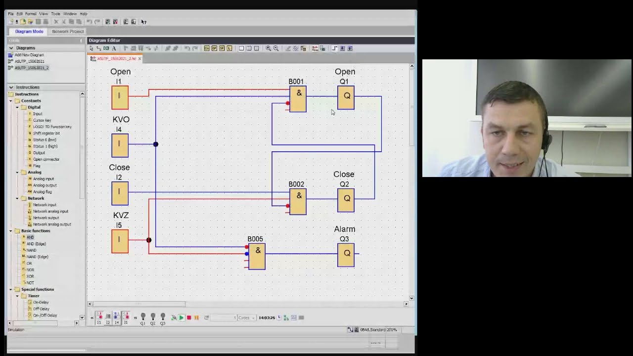Viewport: 633px width, 356px height.
Task: Select the Diagram Mode tab
Action: 29,32
